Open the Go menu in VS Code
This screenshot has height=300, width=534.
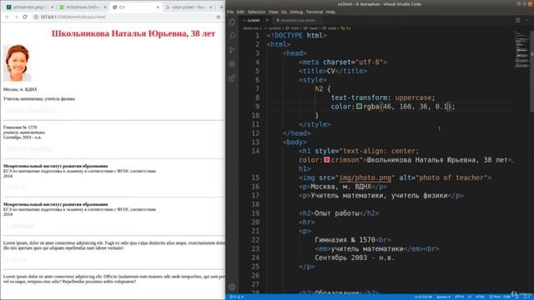click(284, 12)
